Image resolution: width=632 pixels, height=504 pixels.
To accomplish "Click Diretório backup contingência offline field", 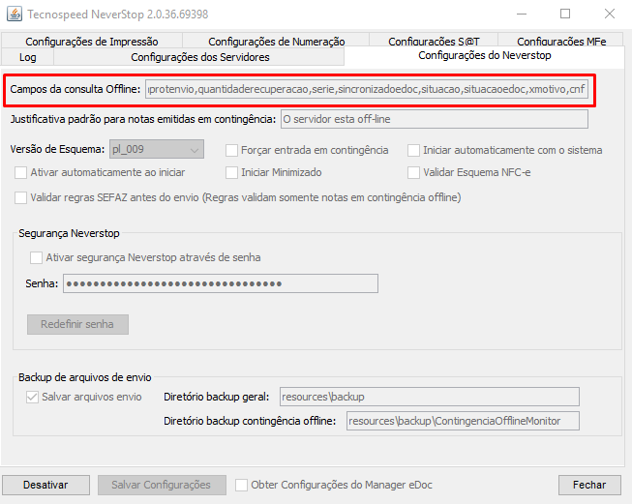I will point(463,421).
